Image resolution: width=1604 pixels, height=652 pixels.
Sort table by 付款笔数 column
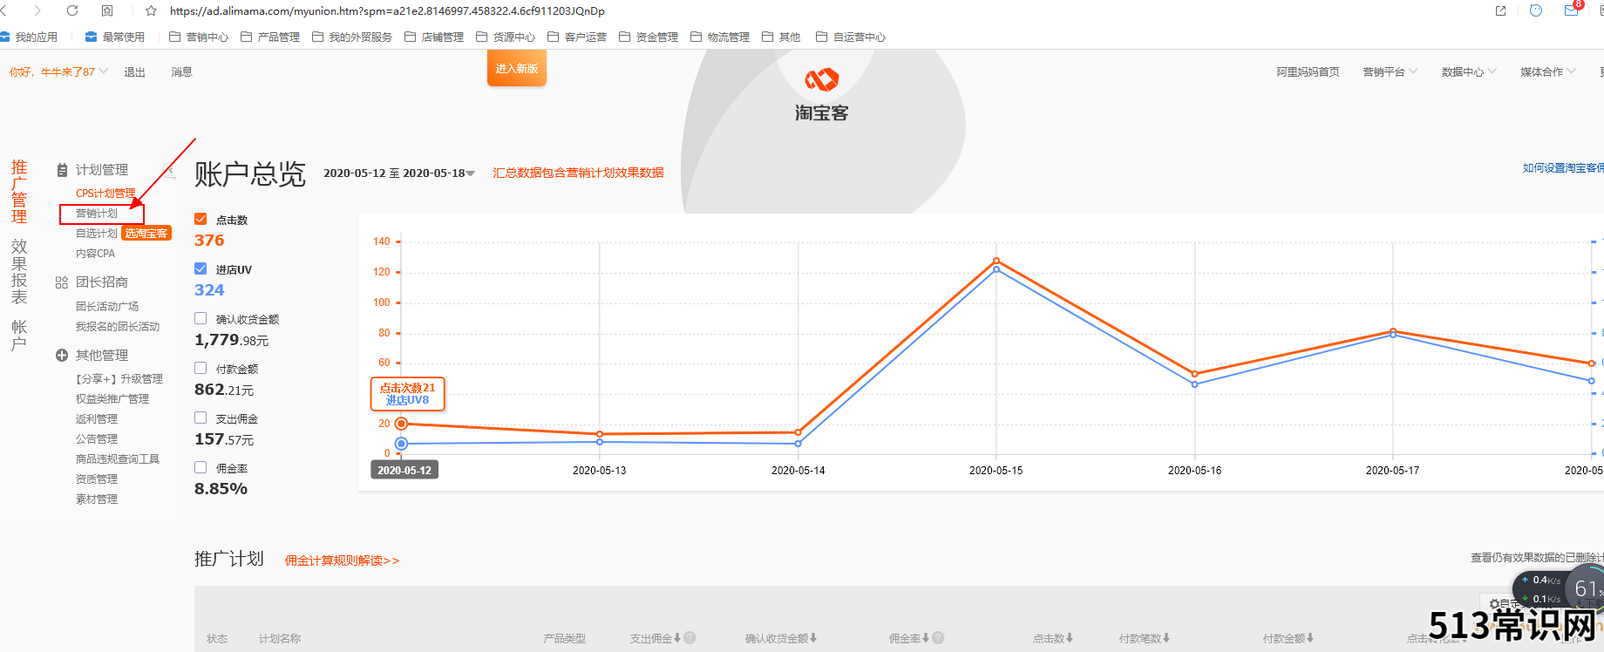click(1145, 638)
